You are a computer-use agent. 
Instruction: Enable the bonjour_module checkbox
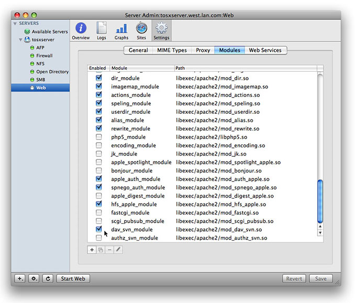99,170
